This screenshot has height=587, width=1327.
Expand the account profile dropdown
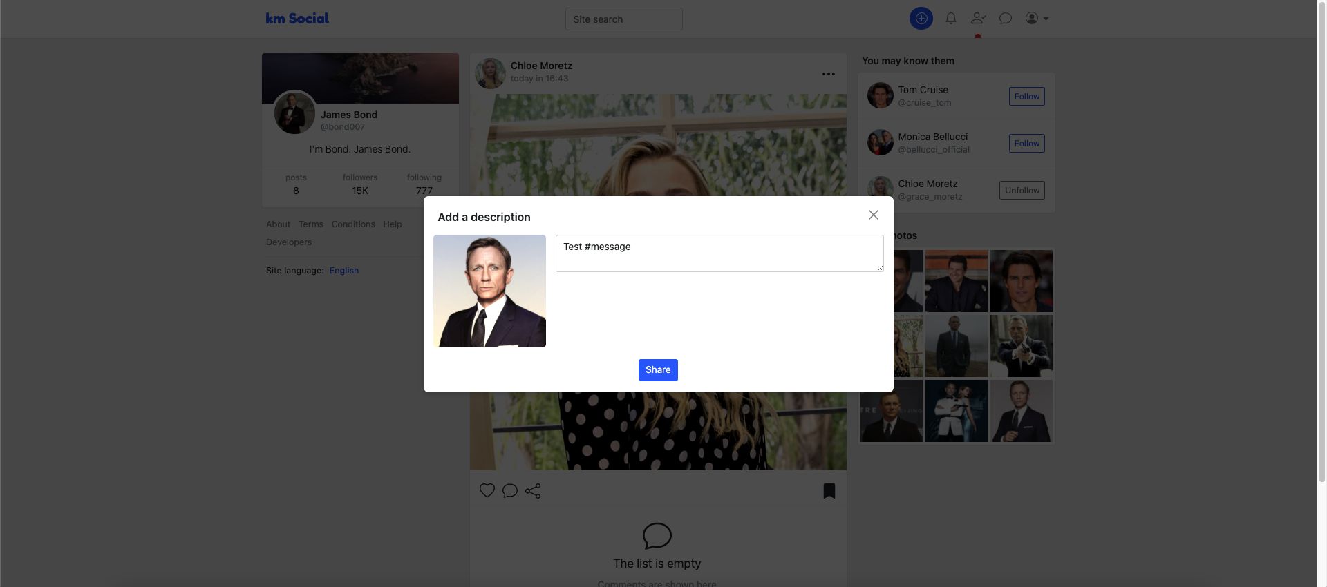pyautogui.click(x=1037, y=19)
